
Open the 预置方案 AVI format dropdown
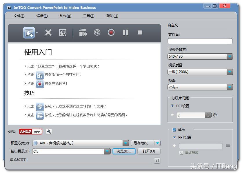coord(125,143)
